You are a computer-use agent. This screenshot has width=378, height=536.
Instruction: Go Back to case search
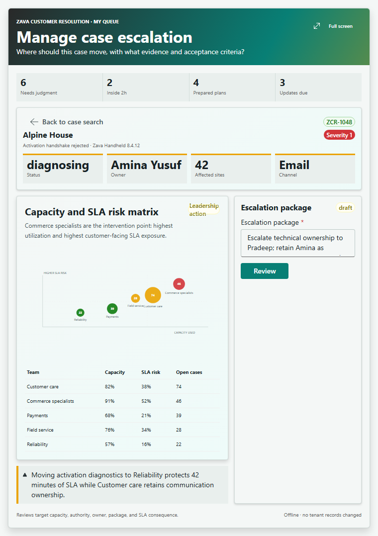click(66, 122)
